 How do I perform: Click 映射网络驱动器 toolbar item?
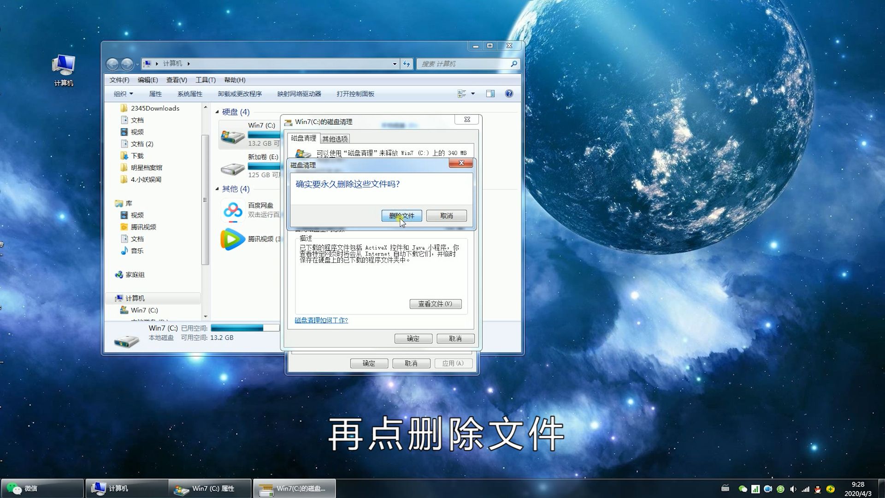[x=299, y=94]
